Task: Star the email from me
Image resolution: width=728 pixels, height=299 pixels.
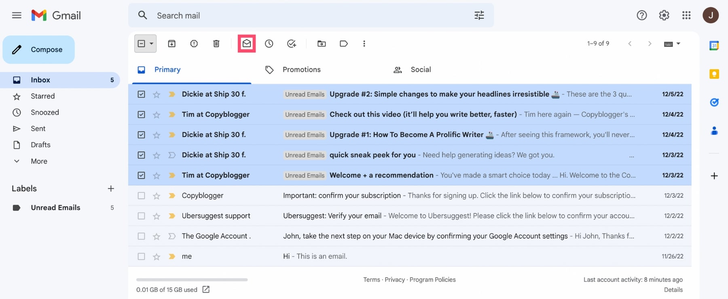Action: pyautogui.click(x=157, y=257)
